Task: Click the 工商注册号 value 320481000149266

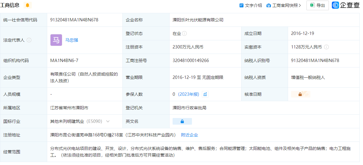Action: tap(191, 61)
